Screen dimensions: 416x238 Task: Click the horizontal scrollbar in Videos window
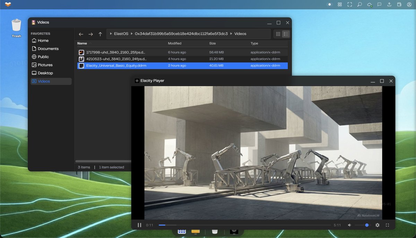coord(103,161)
